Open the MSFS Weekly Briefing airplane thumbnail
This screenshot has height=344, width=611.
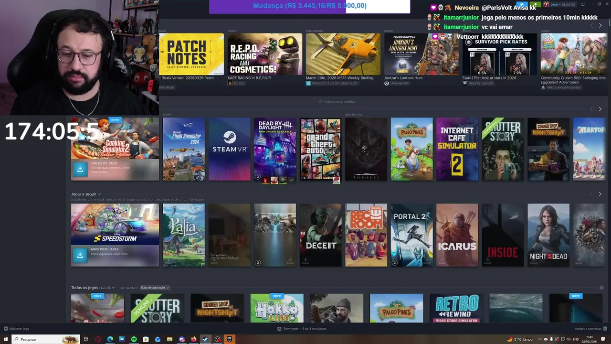(343, 54)
